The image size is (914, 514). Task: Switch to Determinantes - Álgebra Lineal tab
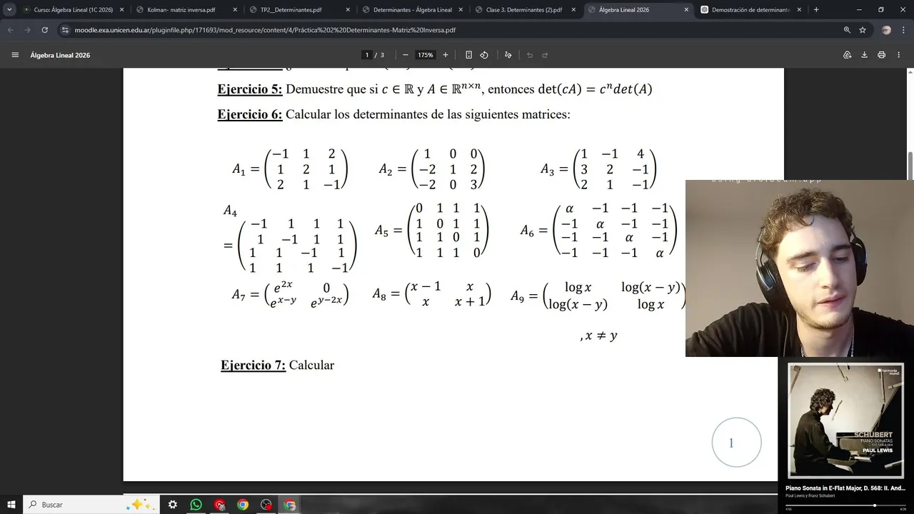tap(412, 10)
